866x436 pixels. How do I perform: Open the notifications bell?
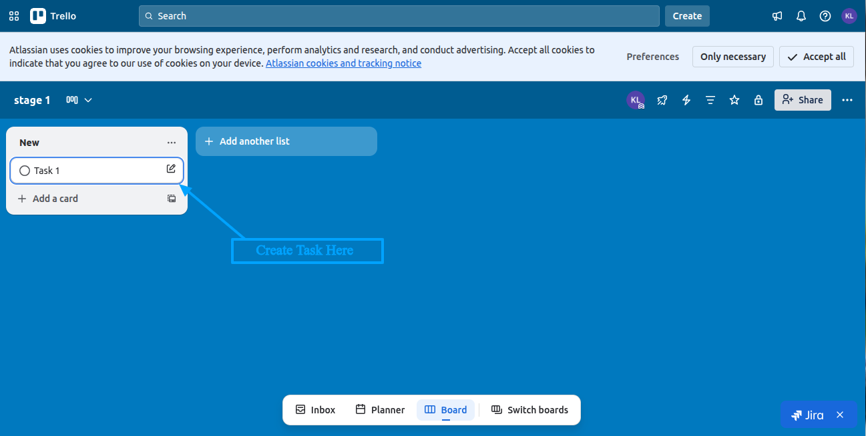[801, 16]
